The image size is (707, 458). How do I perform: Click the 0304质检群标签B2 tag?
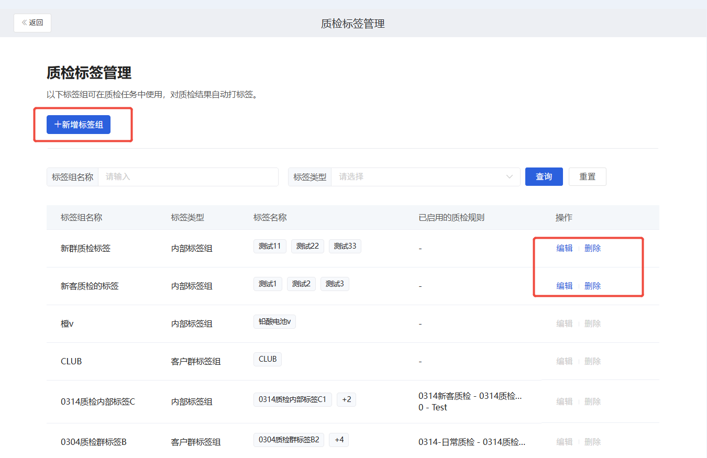pyautogui.click(x=289, y=440)
